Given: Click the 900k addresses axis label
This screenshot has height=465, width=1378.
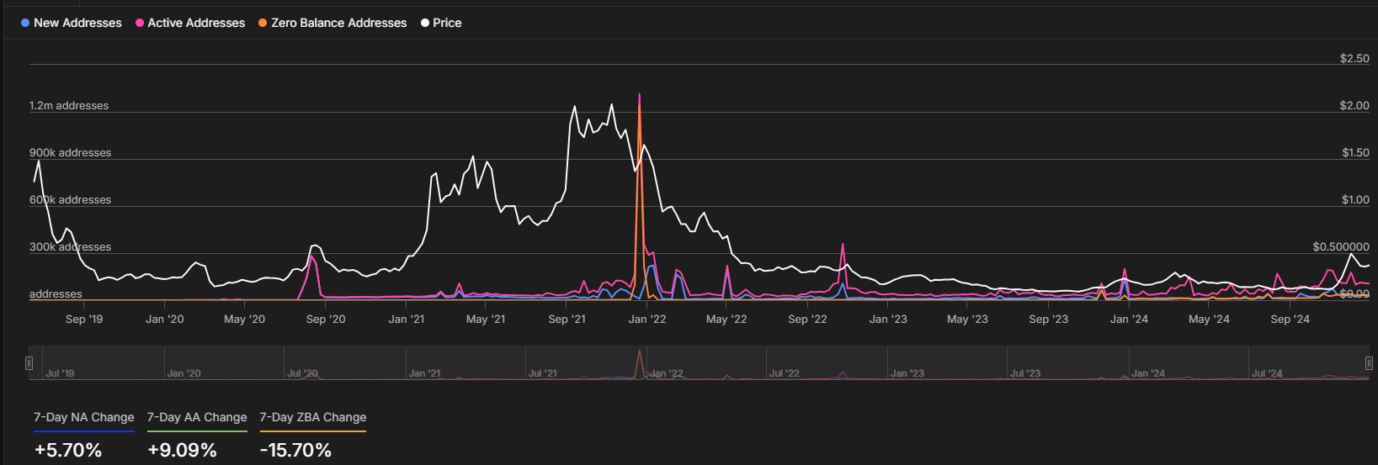Looking at the screenshot, I should pos(70,153).
